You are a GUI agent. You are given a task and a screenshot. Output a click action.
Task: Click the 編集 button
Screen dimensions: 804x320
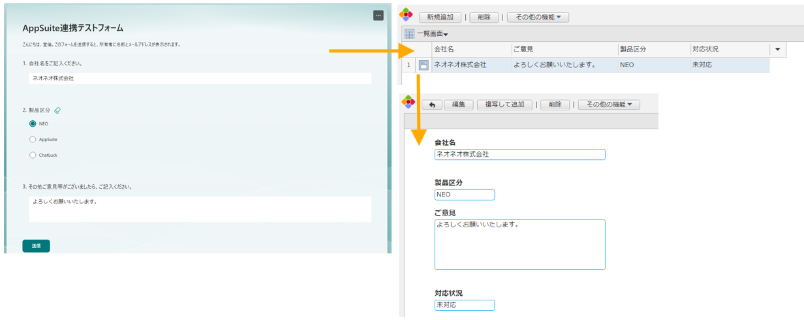[x=459, y=104]
